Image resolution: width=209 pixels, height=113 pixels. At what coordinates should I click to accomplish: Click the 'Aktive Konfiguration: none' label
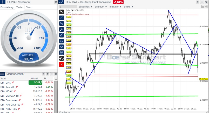tap(77, 14)
